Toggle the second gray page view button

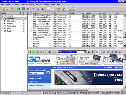point(108,52)
